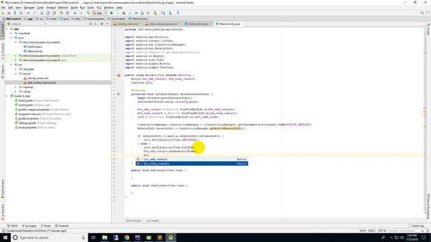Click the Windows Start button

5,237
